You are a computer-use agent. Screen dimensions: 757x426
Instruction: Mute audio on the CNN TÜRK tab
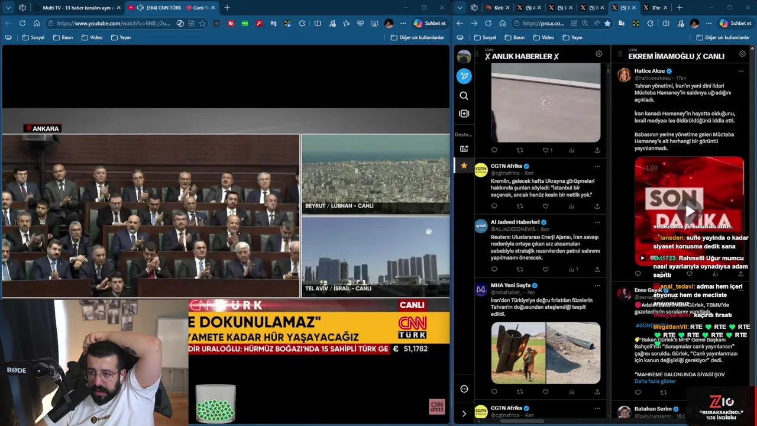[140, 8]
